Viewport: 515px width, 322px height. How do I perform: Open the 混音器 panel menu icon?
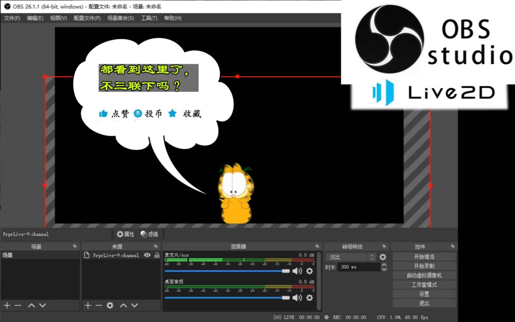tap(317, 247)
